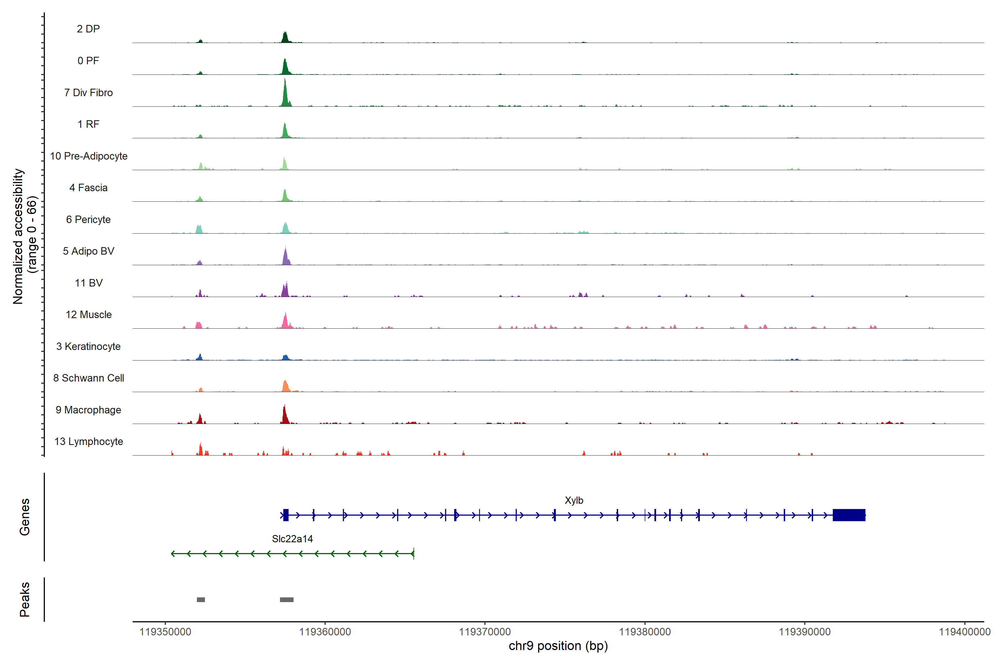The width and height of the screenshot is (997, 665).
Task: Click the second, wider gray peak bar
Action: [x=287, y=600]
